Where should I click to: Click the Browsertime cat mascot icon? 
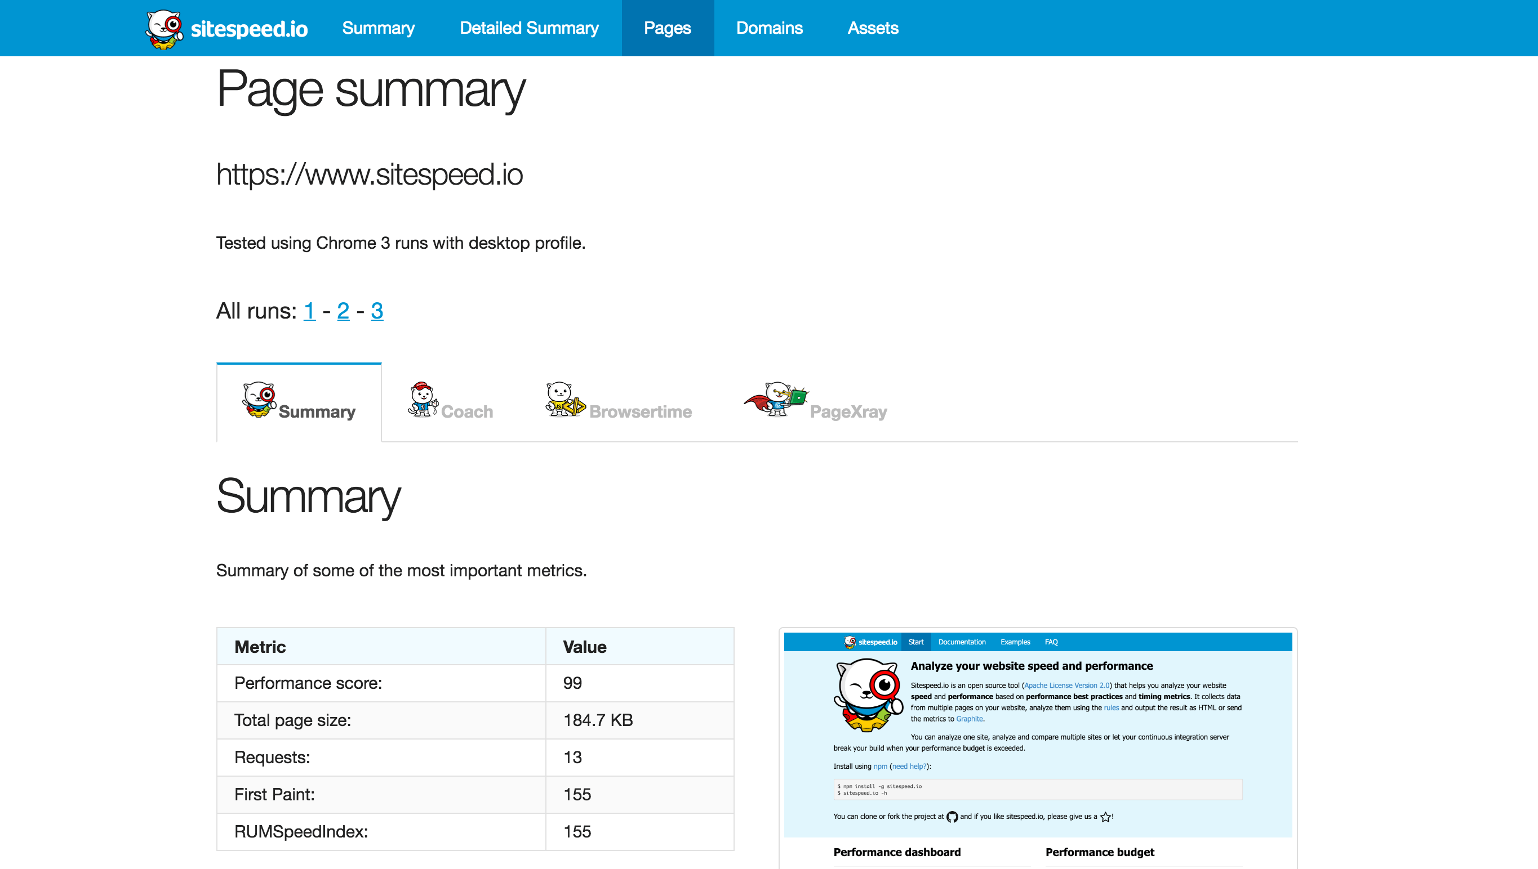(564, 399)
